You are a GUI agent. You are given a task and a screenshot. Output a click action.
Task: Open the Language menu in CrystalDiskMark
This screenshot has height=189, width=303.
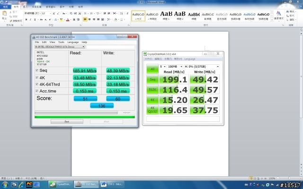[x=190, y=59]
